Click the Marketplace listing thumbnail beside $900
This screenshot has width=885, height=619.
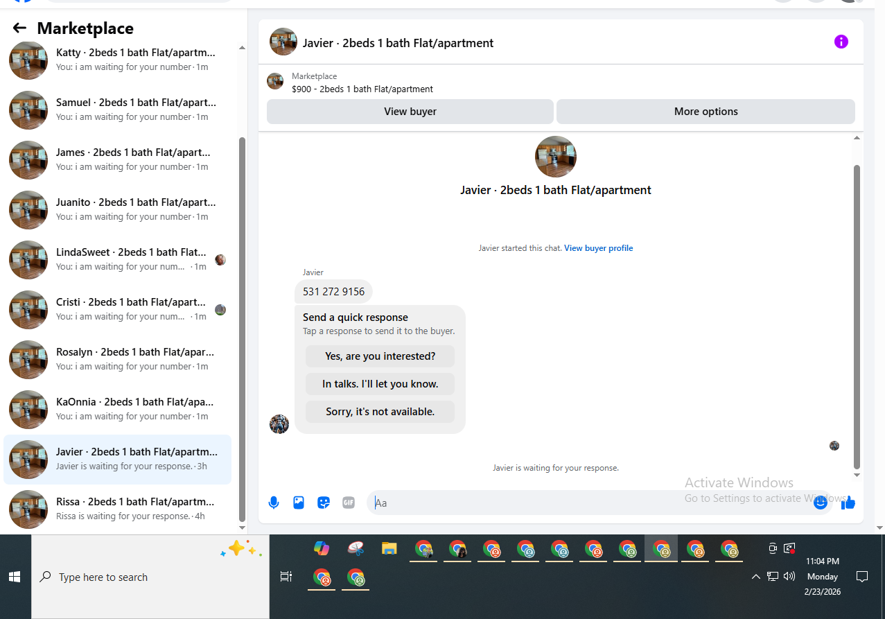tap(275, 81)
